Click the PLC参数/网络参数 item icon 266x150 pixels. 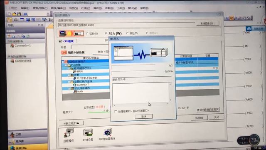click(x=75, y=78)
